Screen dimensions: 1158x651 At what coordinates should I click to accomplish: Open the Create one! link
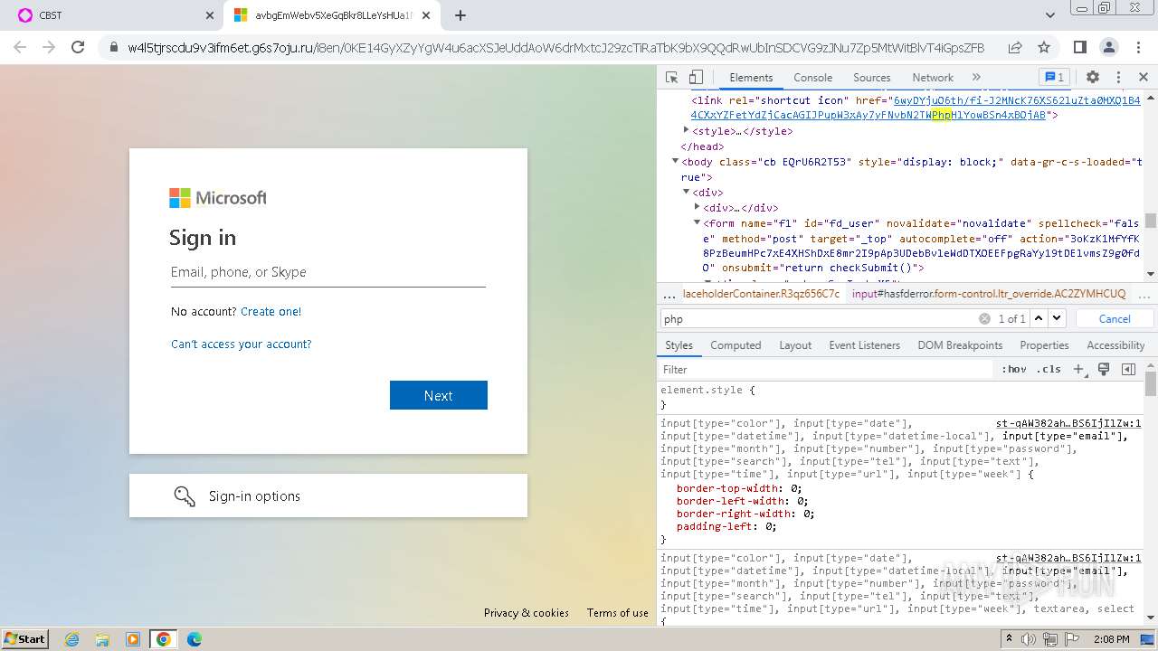pos(271,311)
